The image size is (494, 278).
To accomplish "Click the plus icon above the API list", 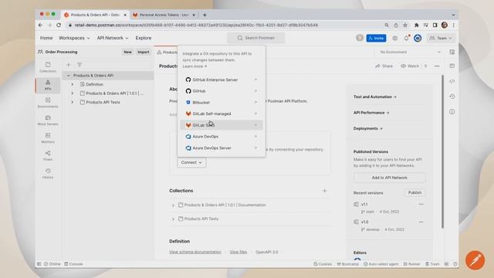I will [69, 65].
